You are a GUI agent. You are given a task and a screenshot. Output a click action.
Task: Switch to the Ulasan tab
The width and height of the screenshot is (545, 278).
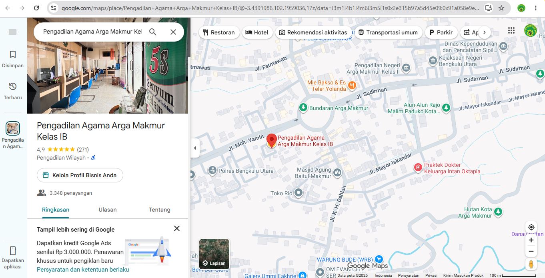tap(108, 210)
